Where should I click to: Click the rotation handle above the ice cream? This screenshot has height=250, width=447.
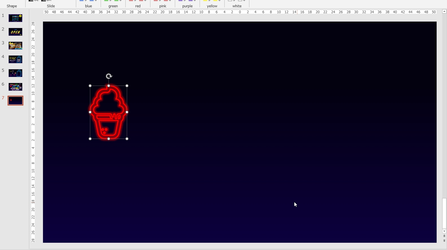(109, 76)
